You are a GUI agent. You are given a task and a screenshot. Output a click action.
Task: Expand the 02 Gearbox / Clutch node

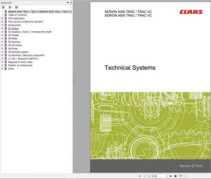coord(2,32)
